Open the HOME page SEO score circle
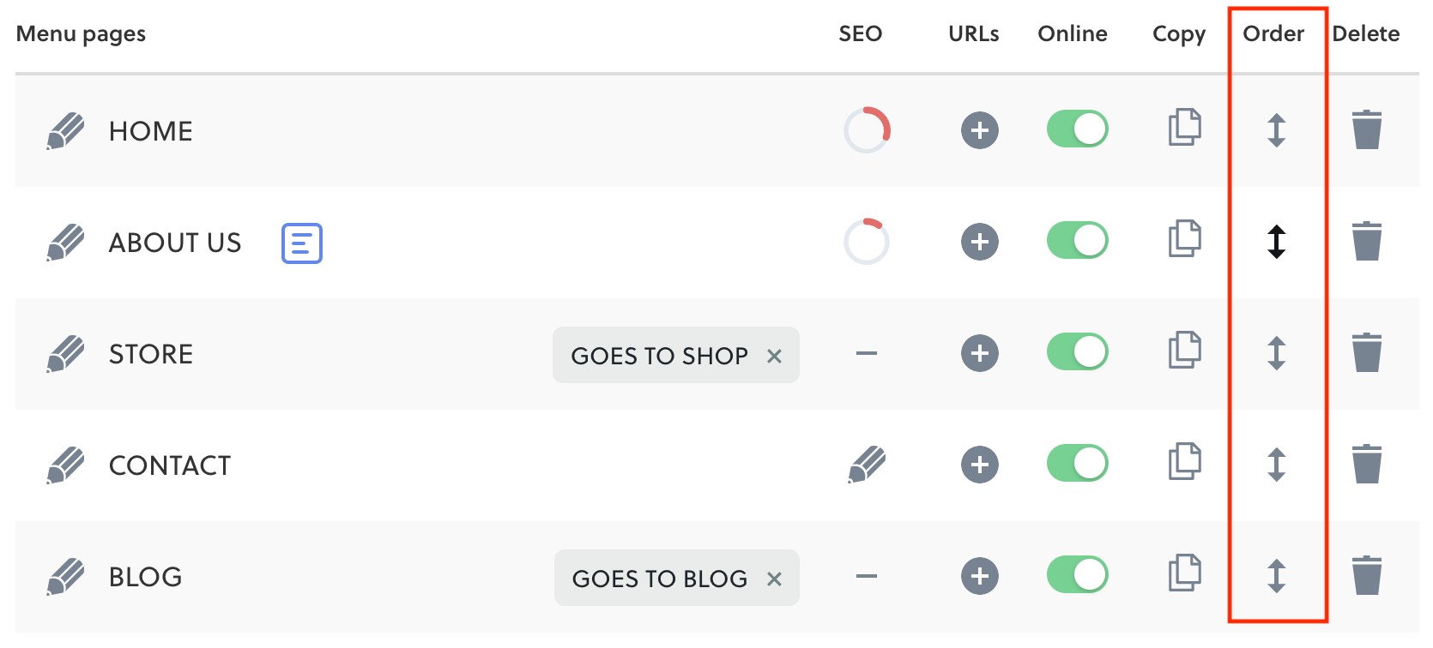 coord(867,130)
